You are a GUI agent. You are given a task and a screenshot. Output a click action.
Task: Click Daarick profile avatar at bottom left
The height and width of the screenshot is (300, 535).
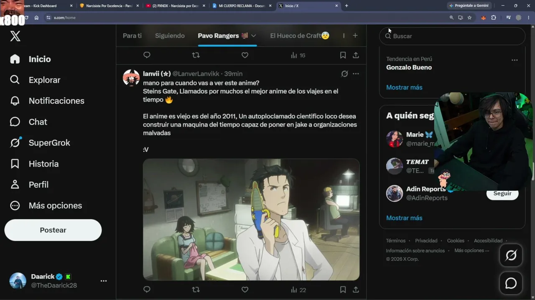point(18,281)
